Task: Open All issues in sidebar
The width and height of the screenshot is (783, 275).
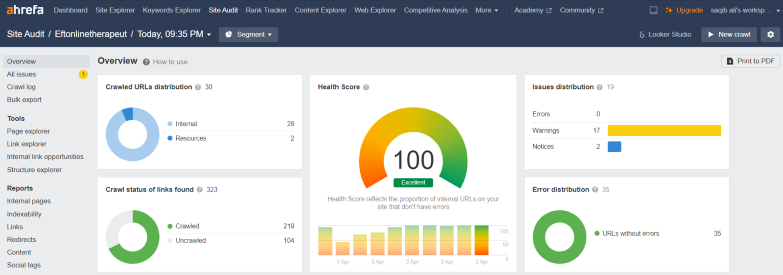Action: (x=22, y=74)
